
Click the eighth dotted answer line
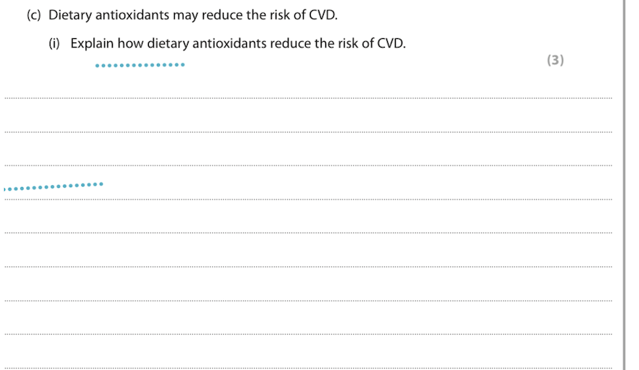[308, 335]
